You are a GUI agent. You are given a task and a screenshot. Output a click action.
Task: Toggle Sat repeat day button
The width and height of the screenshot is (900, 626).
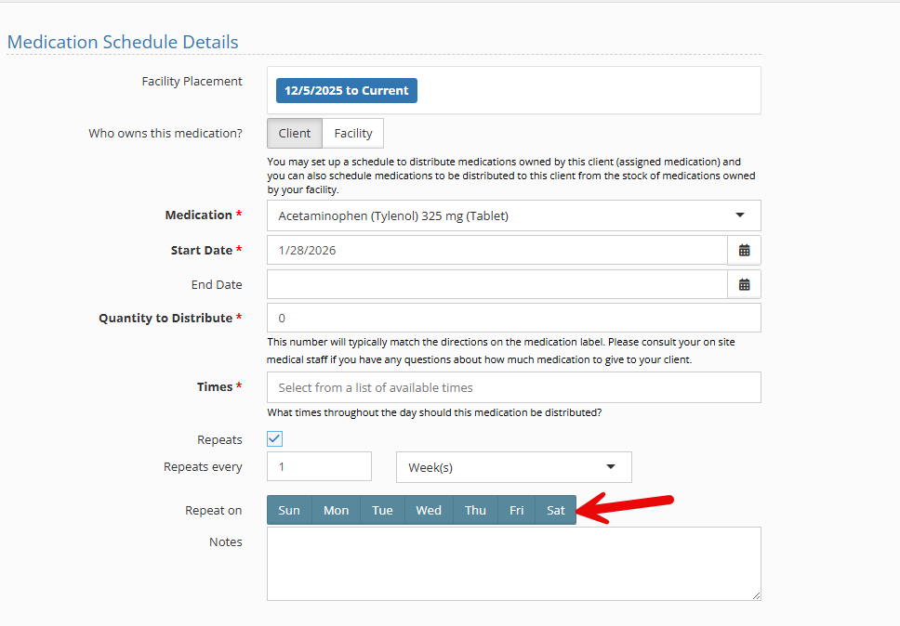pos(555,510)
